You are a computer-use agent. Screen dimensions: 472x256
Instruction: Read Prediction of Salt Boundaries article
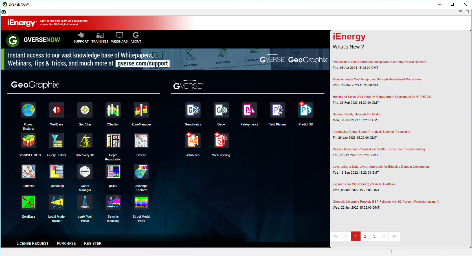pyautogui.click(x=379, y=62)
